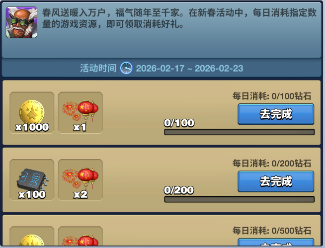Click the 0/100 progress bar
The image size is (325, 248).
[x=240, y=132]
